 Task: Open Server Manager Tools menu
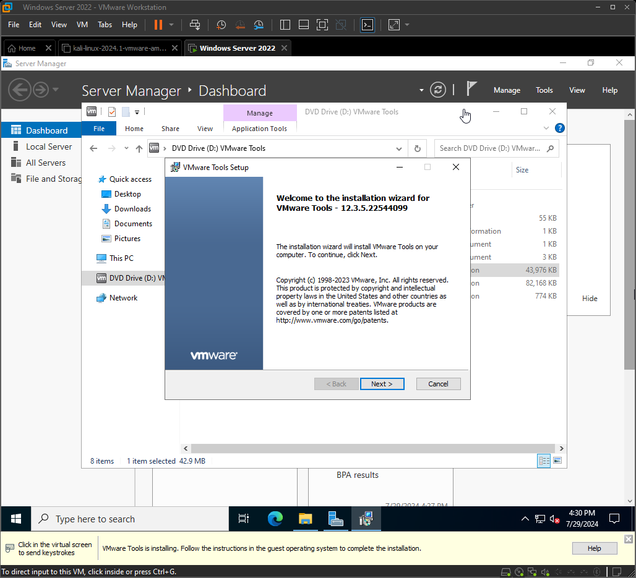click(x=544, y=90)
